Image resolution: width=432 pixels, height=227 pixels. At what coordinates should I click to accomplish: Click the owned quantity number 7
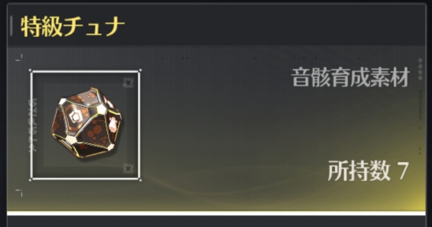(x=403, y=171)
